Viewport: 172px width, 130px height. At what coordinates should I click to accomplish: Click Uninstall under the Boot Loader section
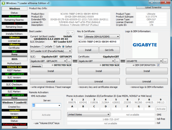pos(51,81)
